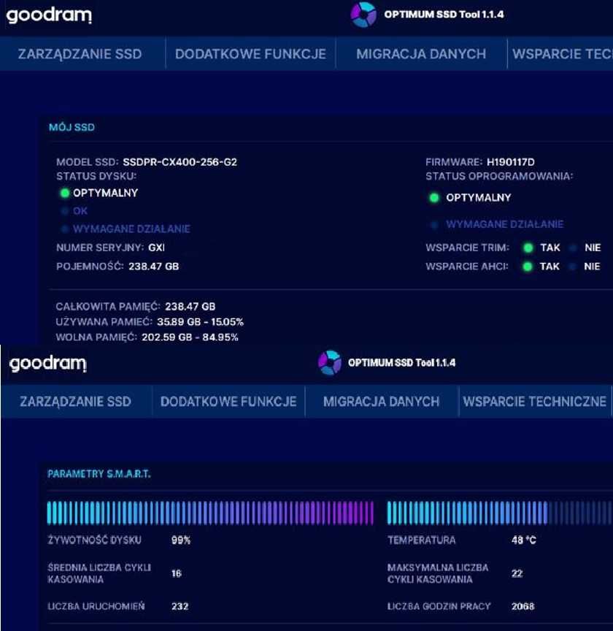This screenshot has height=631, width=613.
Task: Click the Optimum SSD Tool logo in the top window
Action: click(x=363, y=15)
